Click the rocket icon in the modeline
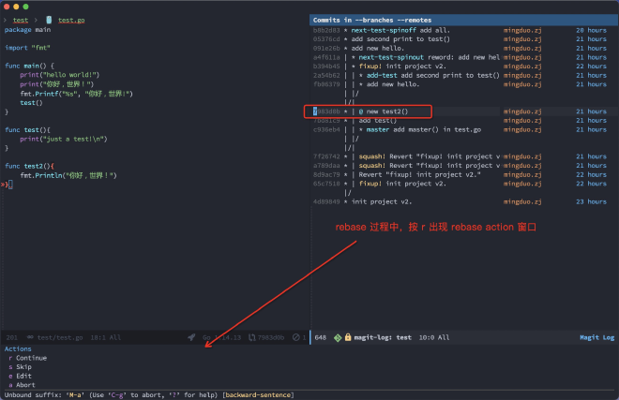The height and width of the screenshot is (400, 619). click(x=191, y=337)
